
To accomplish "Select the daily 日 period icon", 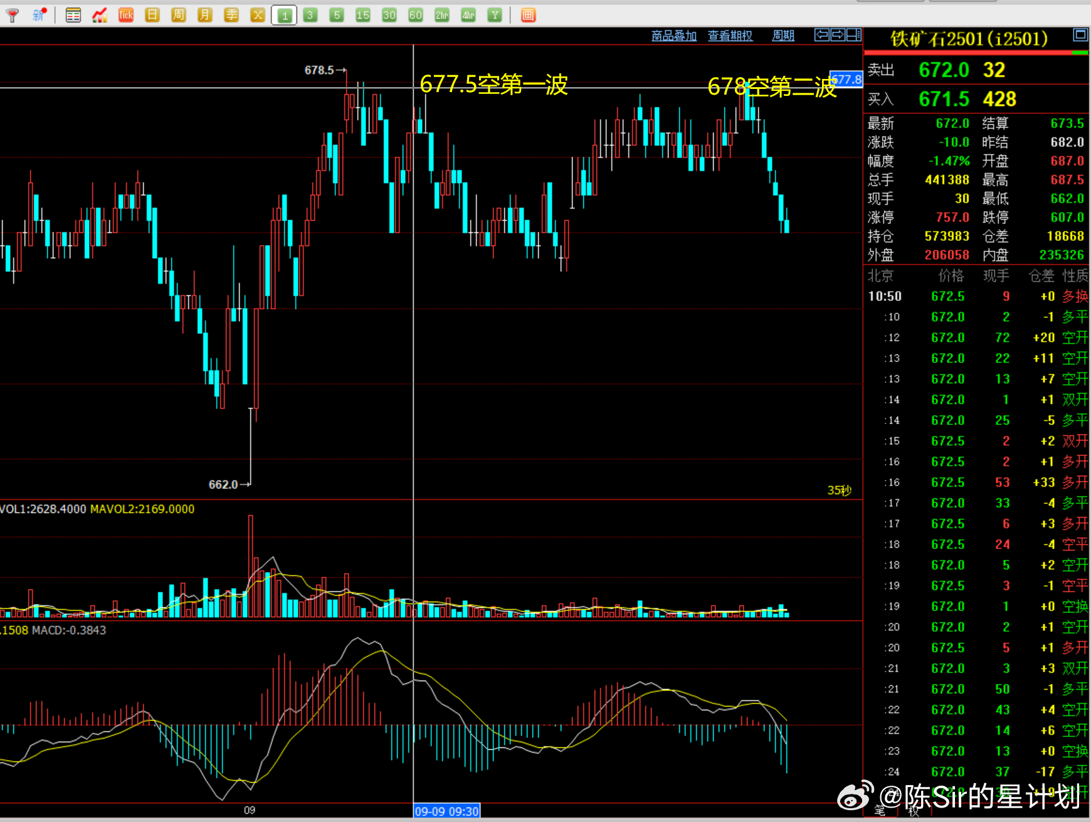I will [152, 15].
